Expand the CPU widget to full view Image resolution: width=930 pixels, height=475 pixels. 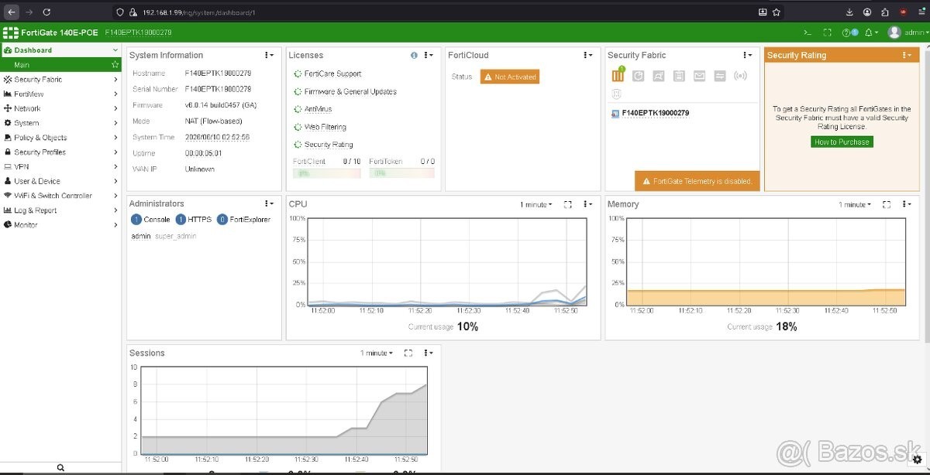click(x=567, y=204)
